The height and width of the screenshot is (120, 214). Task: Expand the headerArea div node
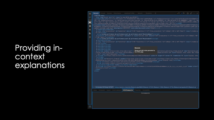[97, 31]
